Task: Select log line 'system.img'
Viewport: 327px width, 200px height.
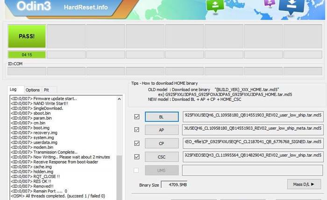Action: [32, 138]
